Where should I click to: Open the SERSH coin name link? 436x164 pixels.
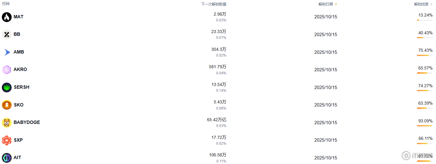click(x=21, y=87)
